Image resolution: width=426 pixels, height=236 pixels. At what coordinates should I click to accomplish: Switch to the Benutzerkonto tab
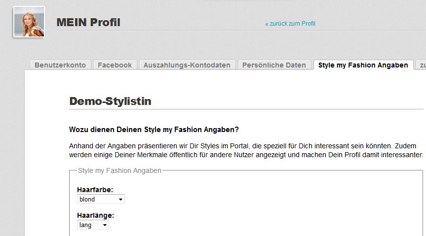click(x=60, y=65)
